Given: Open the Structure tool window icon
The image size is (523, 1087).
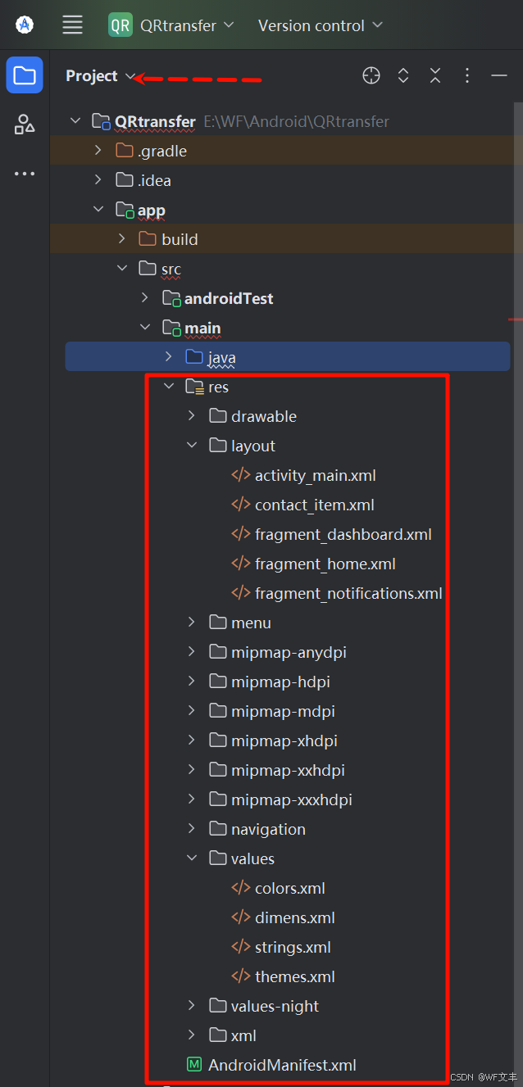Looking at the screenshot, I should (x=25, y=125).
